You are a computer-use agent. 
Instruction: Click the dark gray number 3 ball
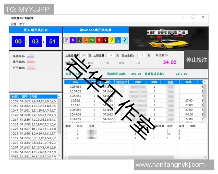[x=79, y=40]
